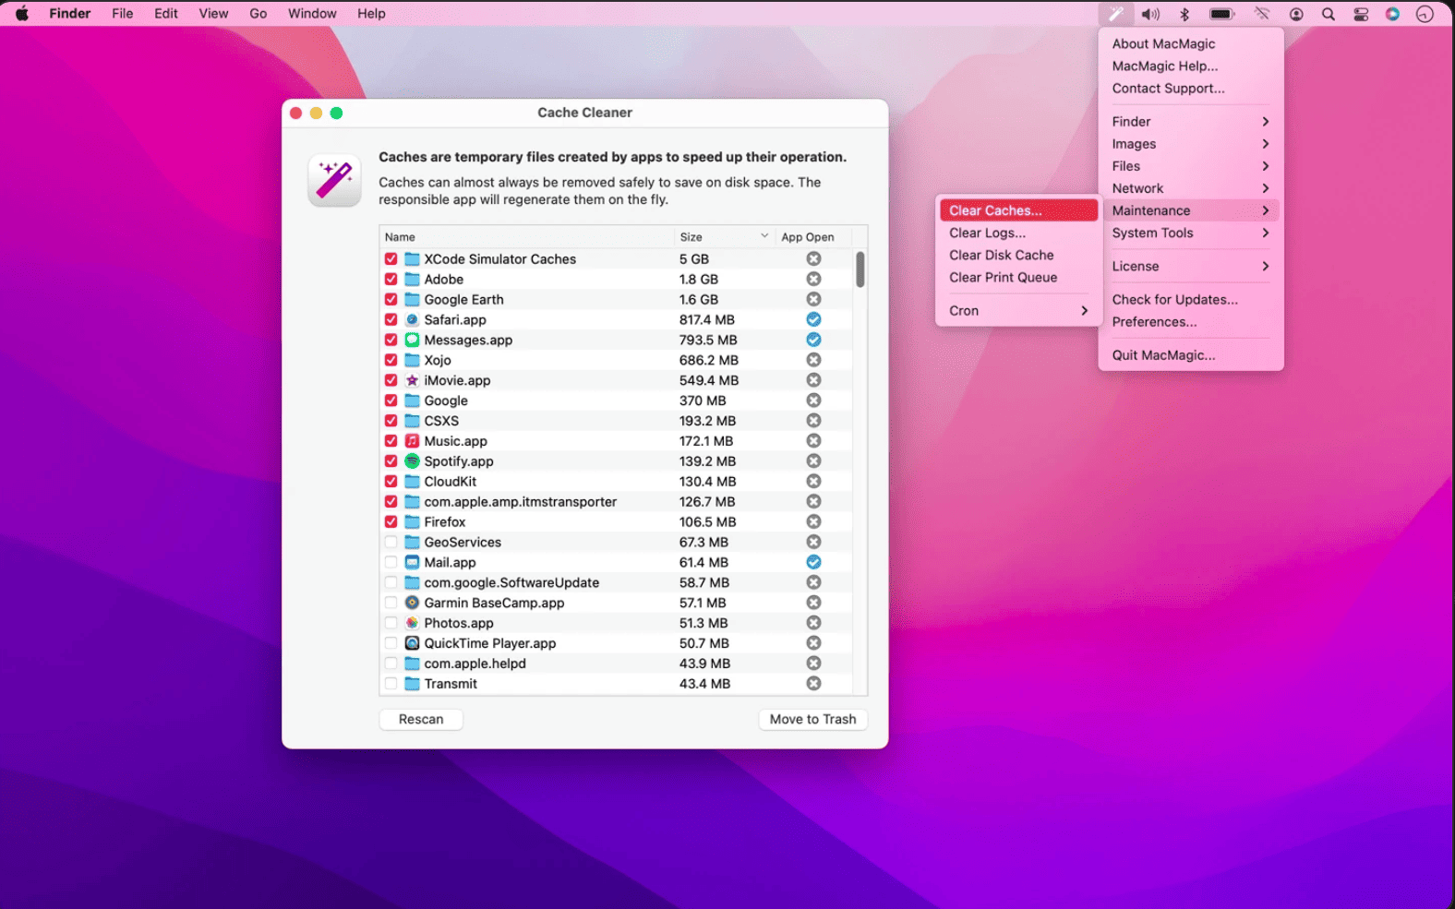Click the Safari.app compass icon
The height and width of the screenshot is (909, 1455).
click(412, 319)
